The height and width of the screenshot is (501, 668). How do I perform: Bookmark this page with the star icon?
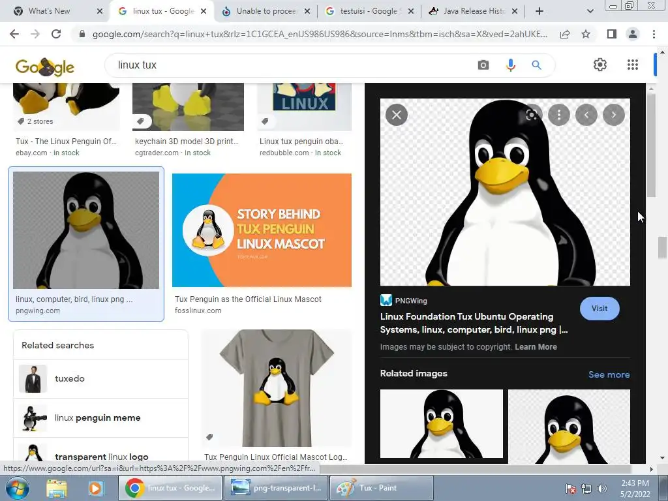tap(586, 34)
